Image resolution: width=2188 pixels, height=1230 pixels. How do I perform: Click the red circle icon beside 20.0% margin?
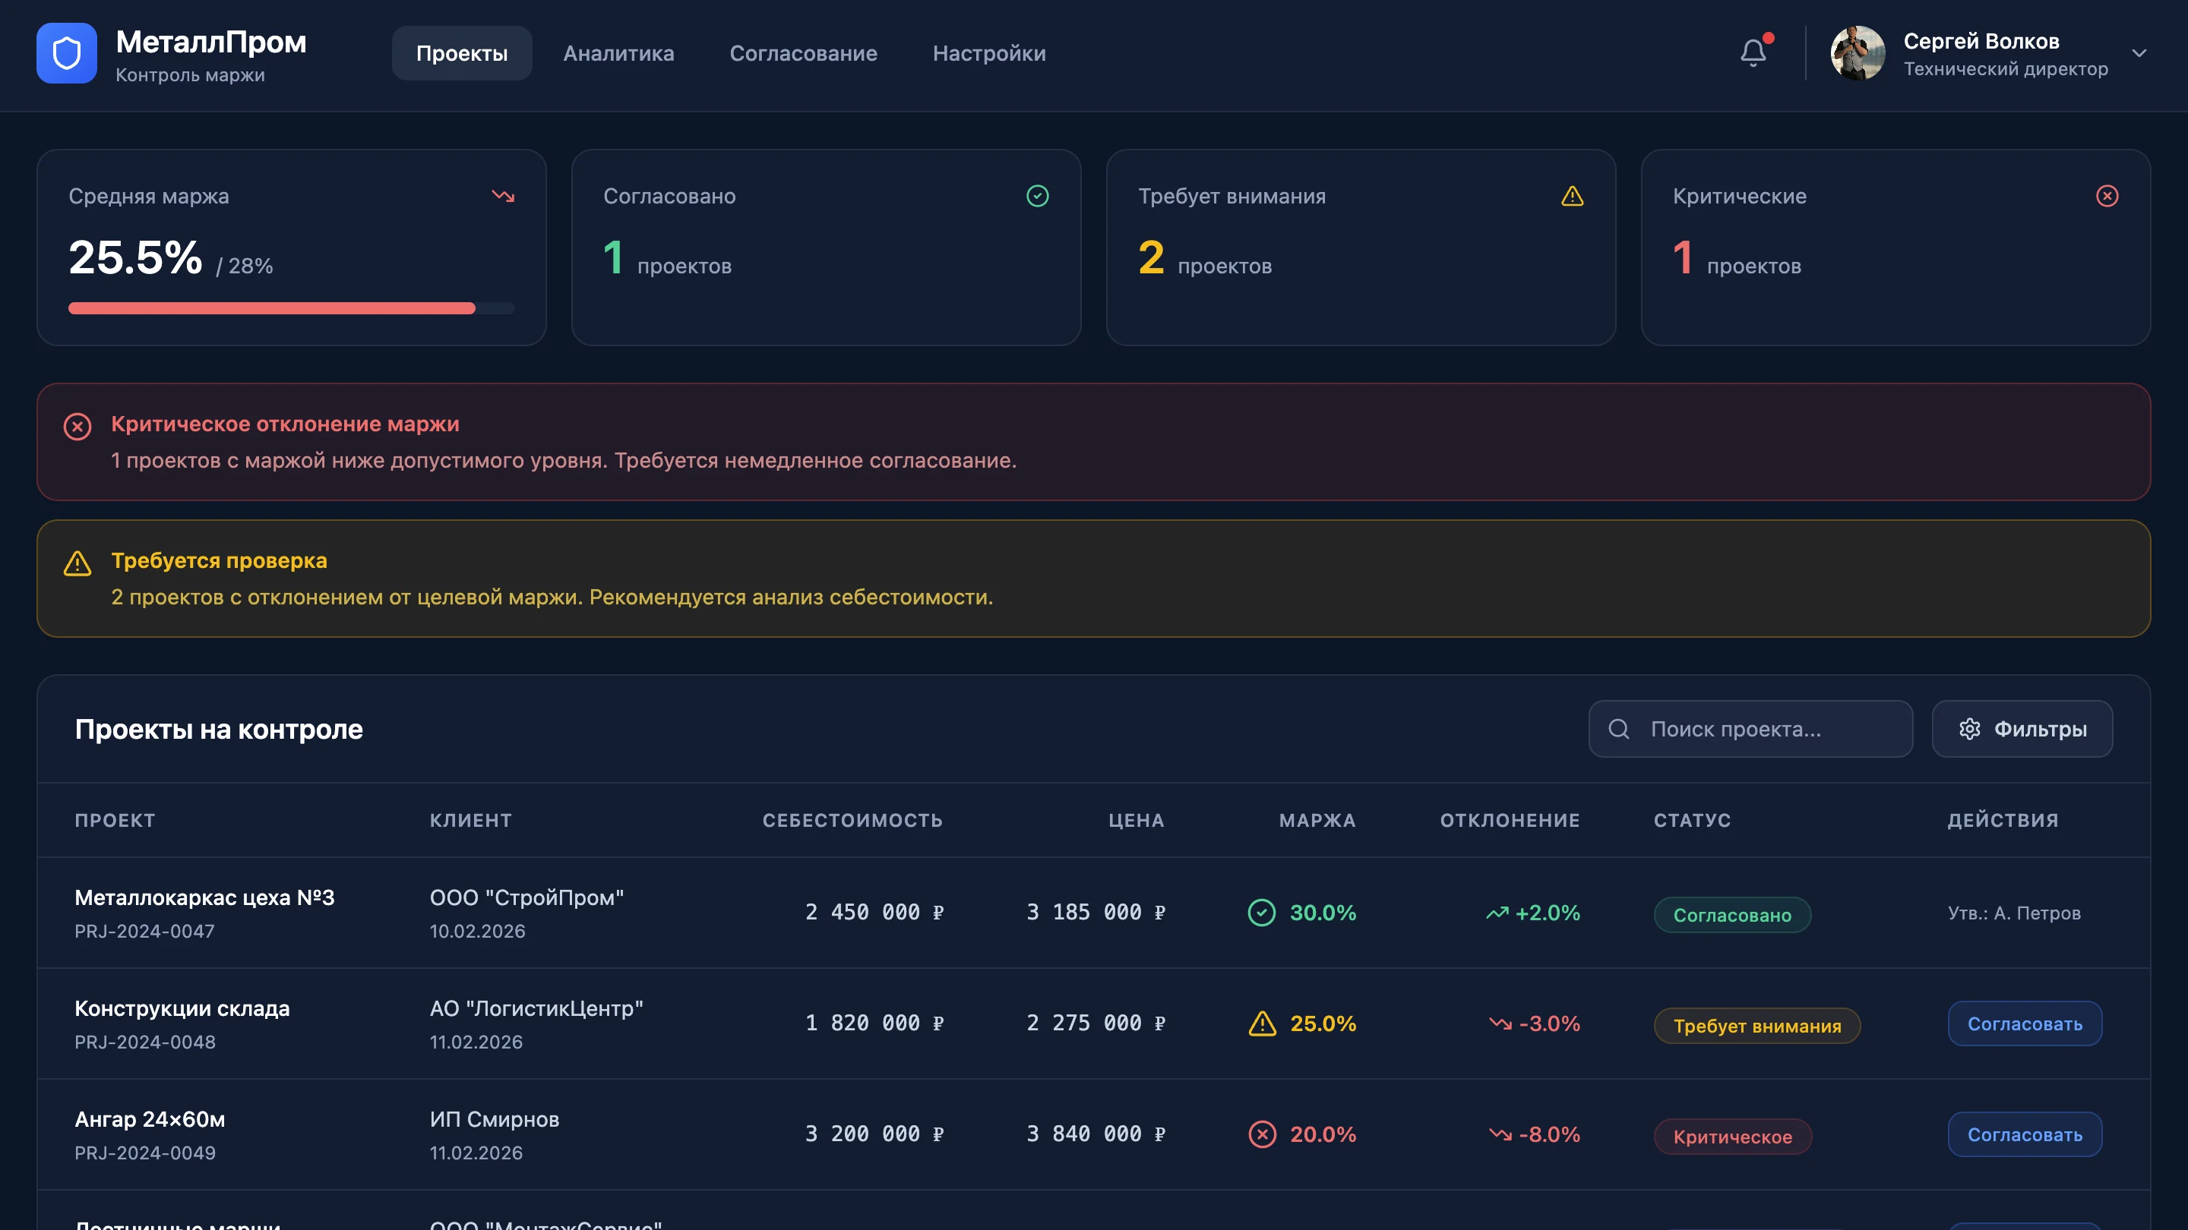pyautogui.click(x=1262, y=1134)
